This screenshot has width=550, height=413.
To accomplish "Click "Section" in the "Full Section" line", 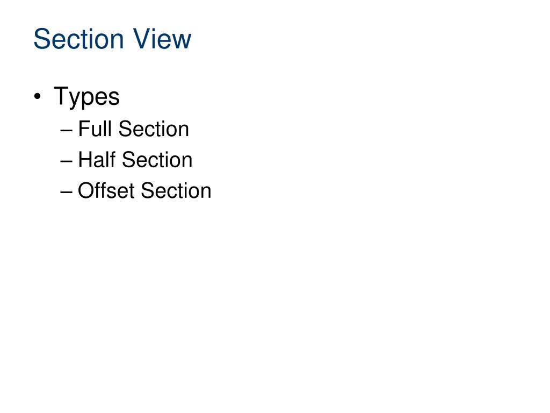I will (154, 129).
